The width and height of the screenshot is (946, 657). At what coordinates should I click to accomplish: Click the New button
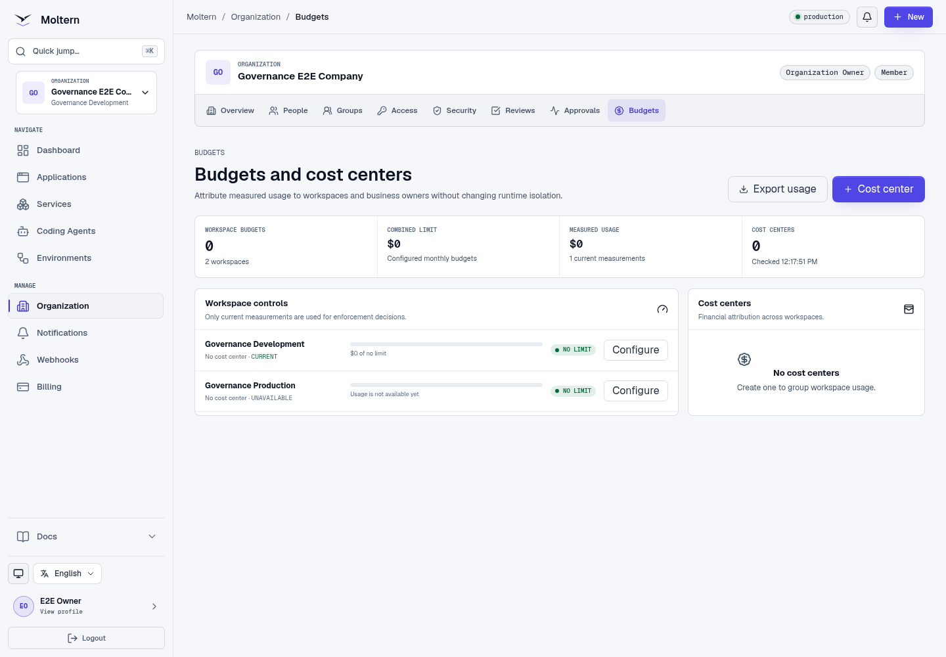point(909,17)
